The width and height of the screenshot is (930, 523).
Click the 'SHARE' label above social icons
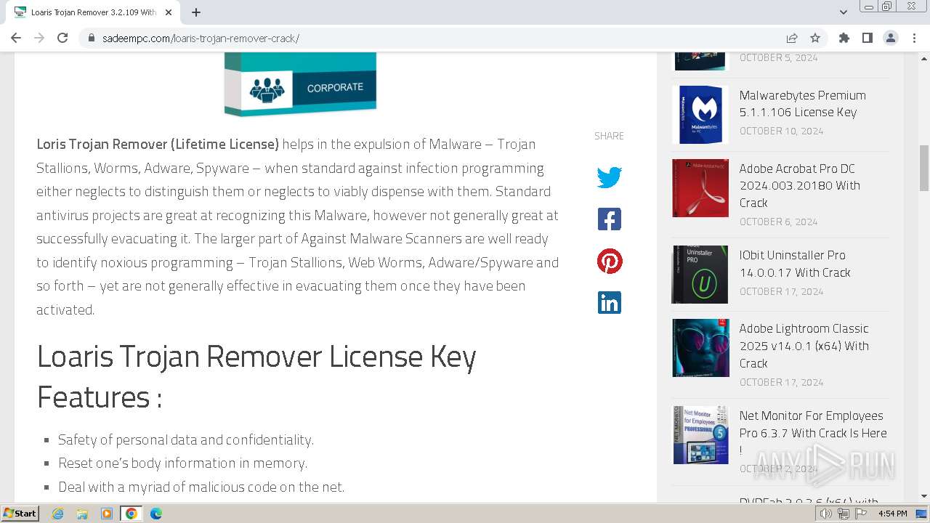coord(609,136)
